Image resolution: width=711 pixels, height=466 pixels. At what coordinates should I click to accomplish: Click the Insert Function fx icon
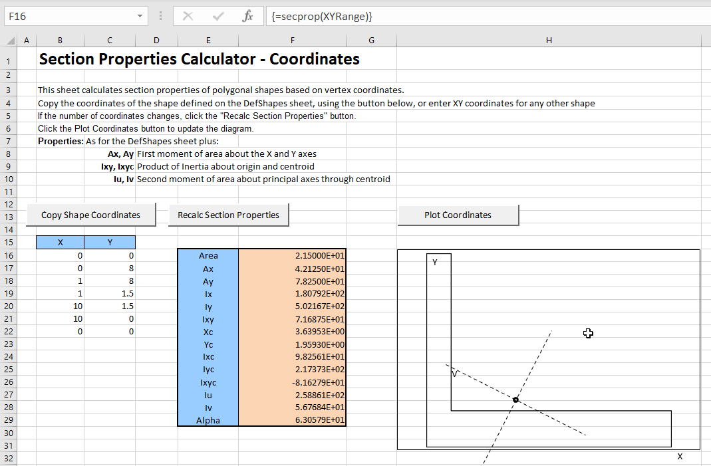(x=247, y=16)
